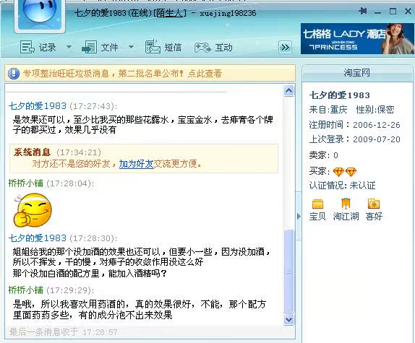Screen dimensions: 415x343
Task: Open the 喜好 favorites folder icon
Action: (374, 204)
